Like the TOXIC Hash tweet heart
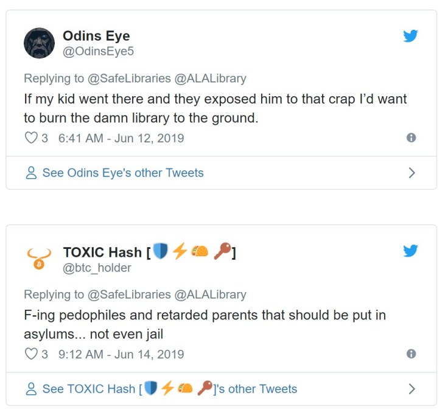 click(x=31, y=354)
